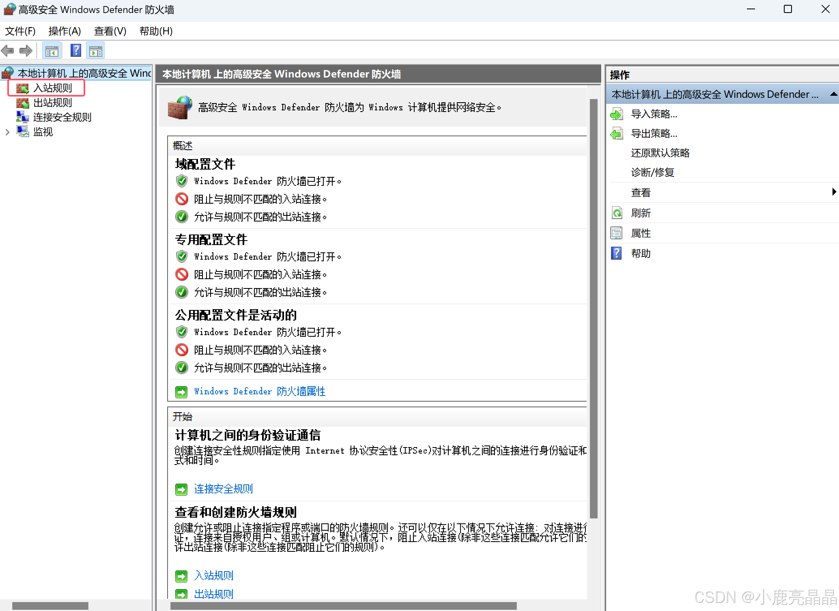Collapse the actions section header arrow

833,94
